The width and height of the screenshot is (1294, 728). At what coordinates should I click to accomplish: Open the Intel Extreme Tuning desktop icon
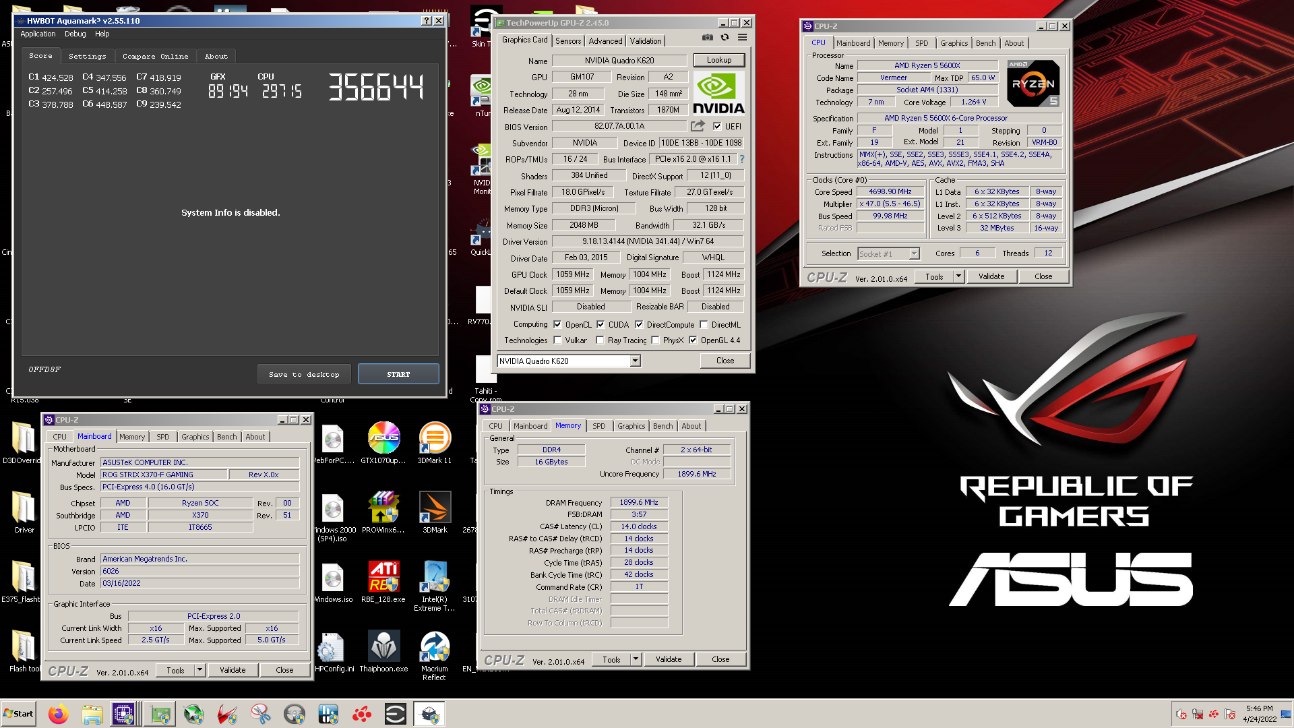435,585
